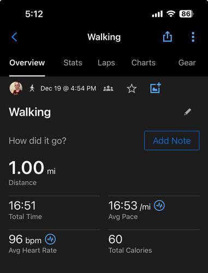Open the privacy audience people icon
Viewport: 208px width, 273px height.
[108, 88]
